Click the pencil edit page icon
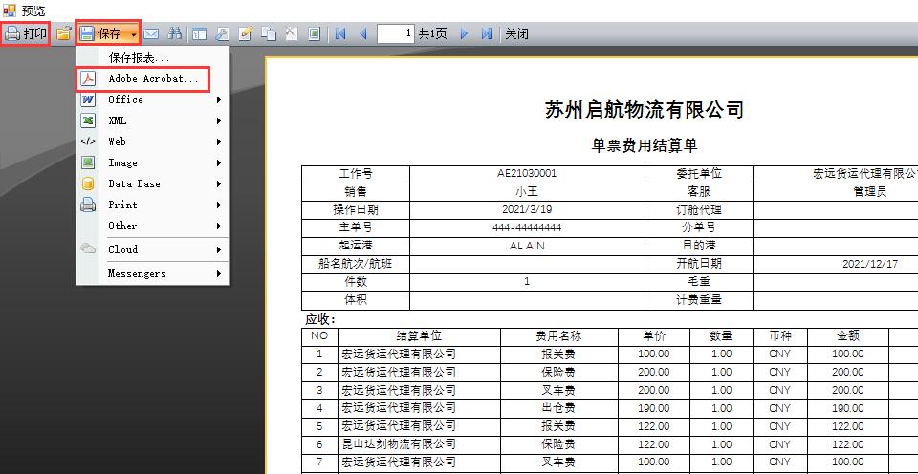This screenshot has width=918, height=474. (245, 34)
